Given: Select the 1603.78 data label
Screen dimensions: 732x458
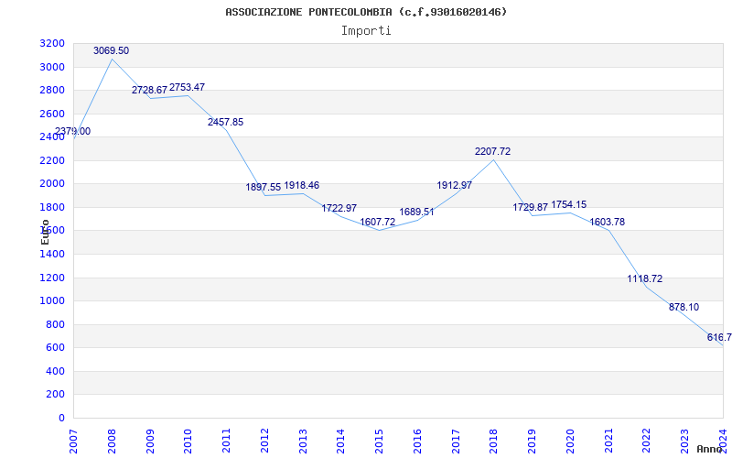Looking at the screenshot, I should click(607, 222).
